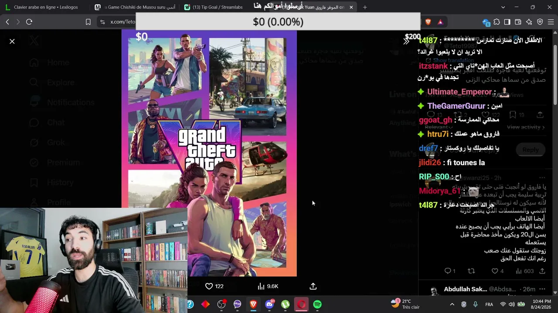Switch to the Game Chishiki de Musou suru tab
This screenshot has height=313, width=558.
click(134, 7)
